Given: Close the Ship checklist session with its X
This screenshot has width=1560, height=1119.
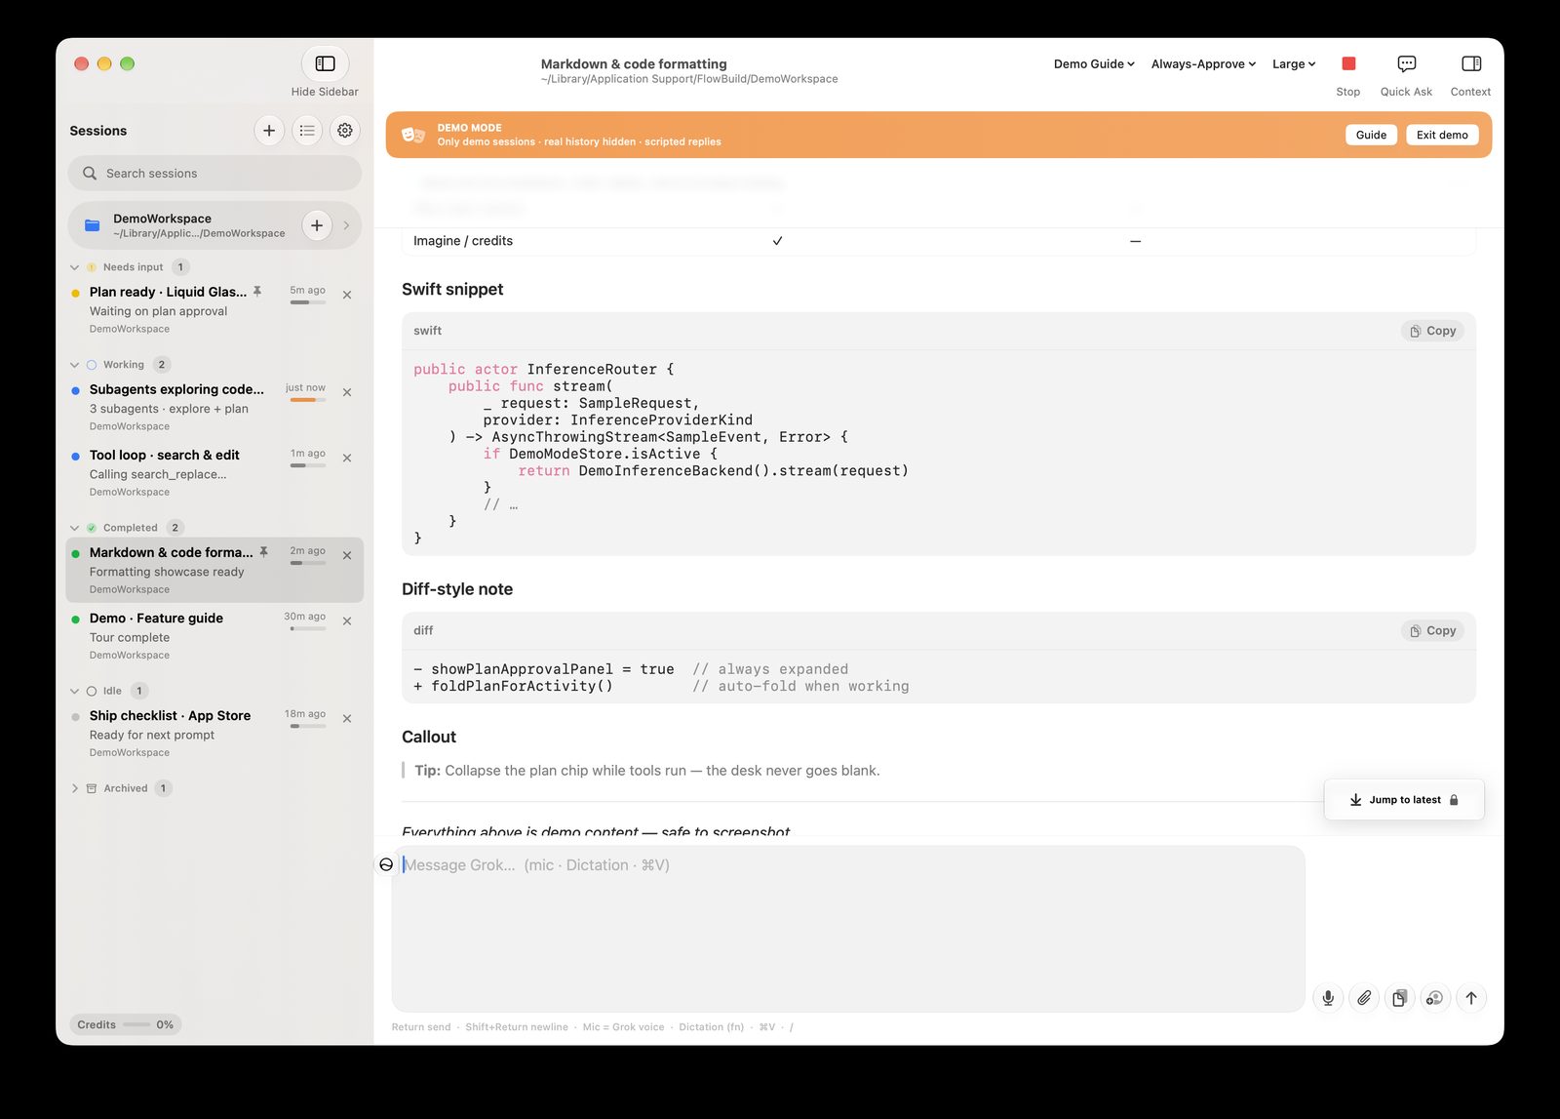Looking at the screenshot, I should pos(347,718).
